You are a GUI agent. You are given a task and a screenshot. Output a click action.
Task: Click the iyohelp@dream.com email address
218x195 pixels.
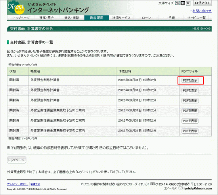pyautogui.click(x=197, y=188)
